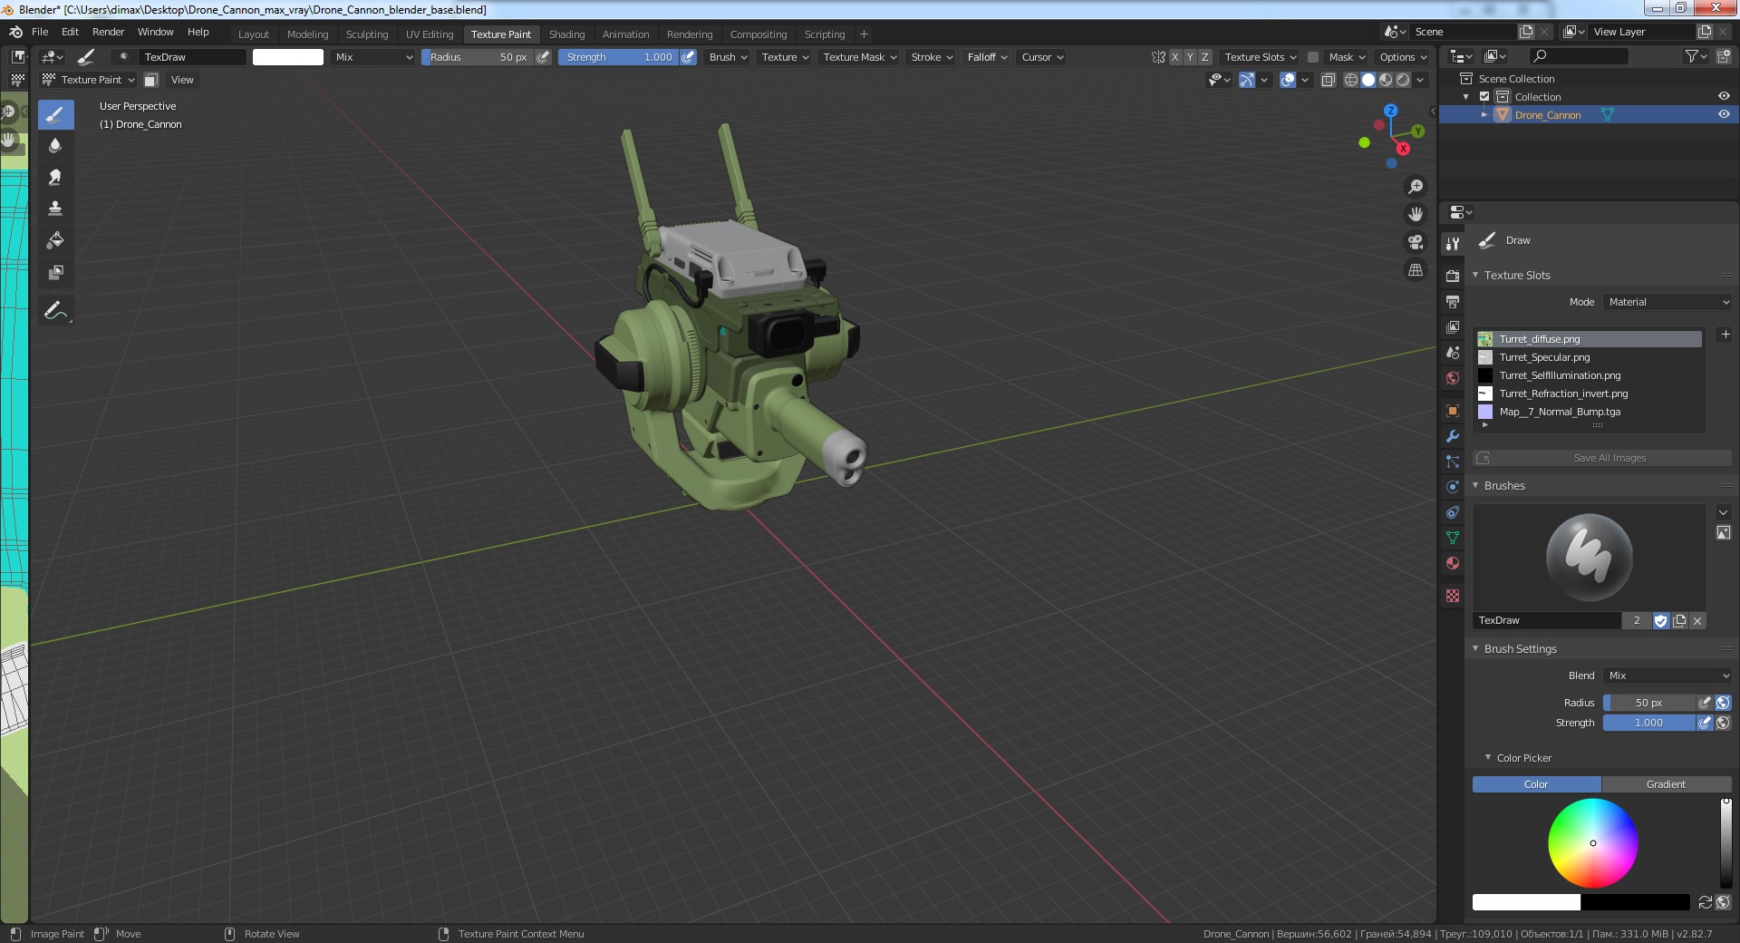Screen dimensions: 1740x943
Task: Open the Falloff dropdown
Action: [x=987, y=57]
